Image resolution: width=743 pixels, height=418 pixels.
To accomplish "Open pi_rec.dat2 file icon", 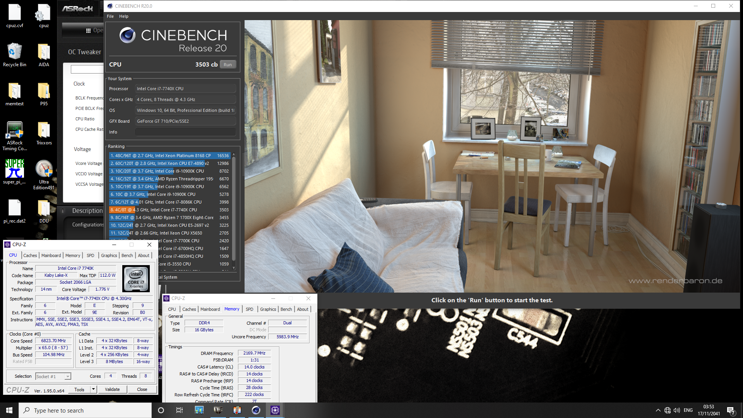I will [x=15, y=211].
